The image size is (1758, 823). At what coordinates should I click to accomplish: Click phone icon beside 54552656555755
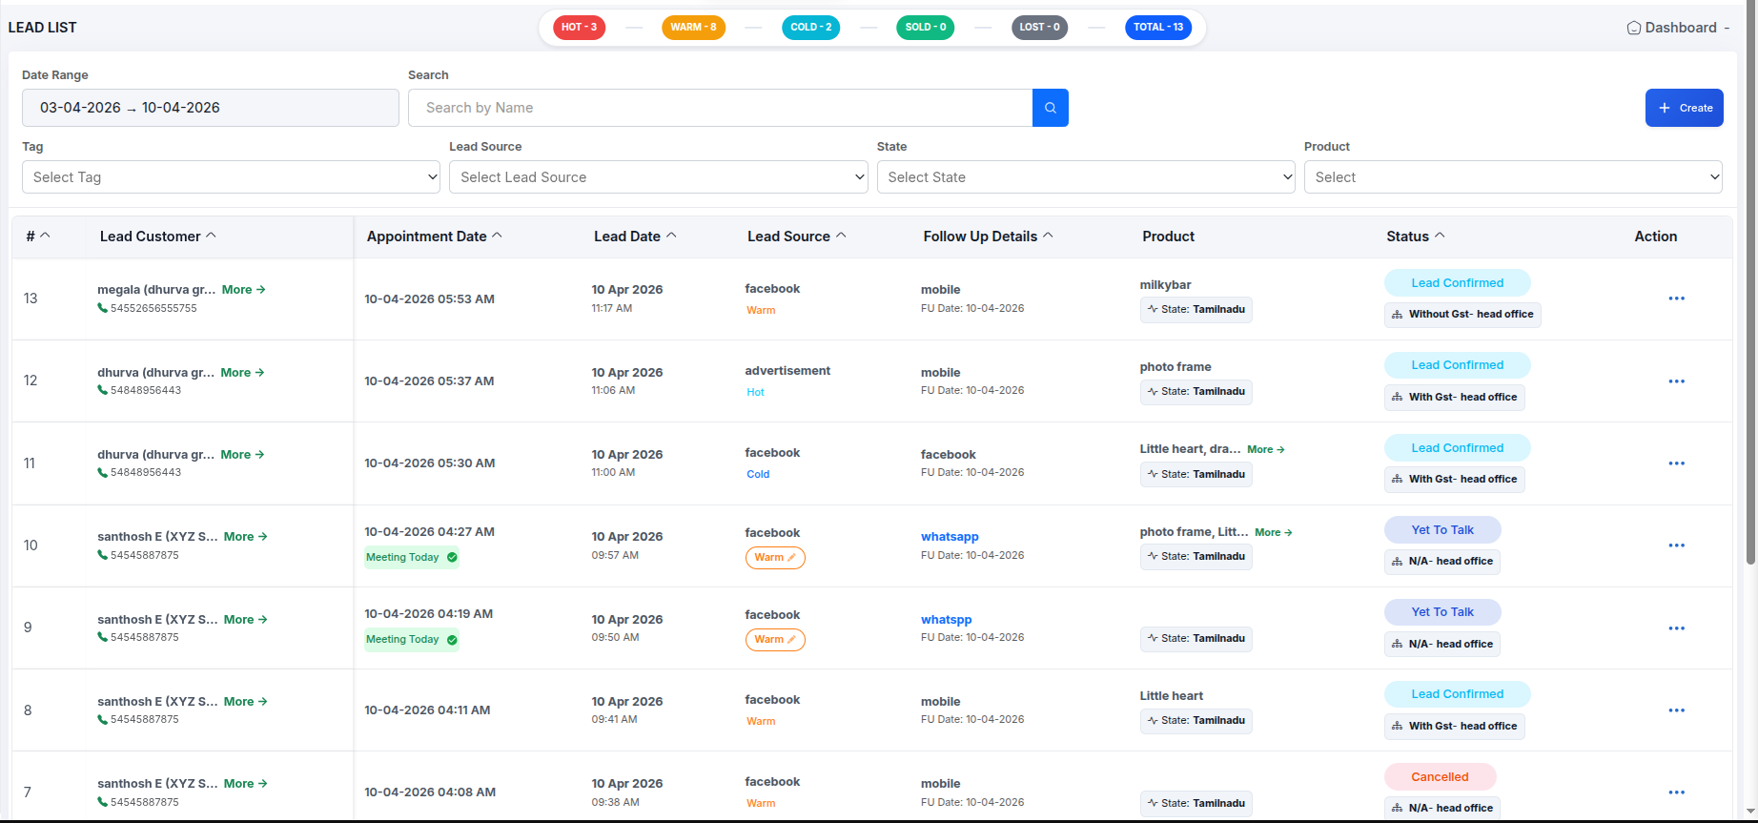point(102,308)
